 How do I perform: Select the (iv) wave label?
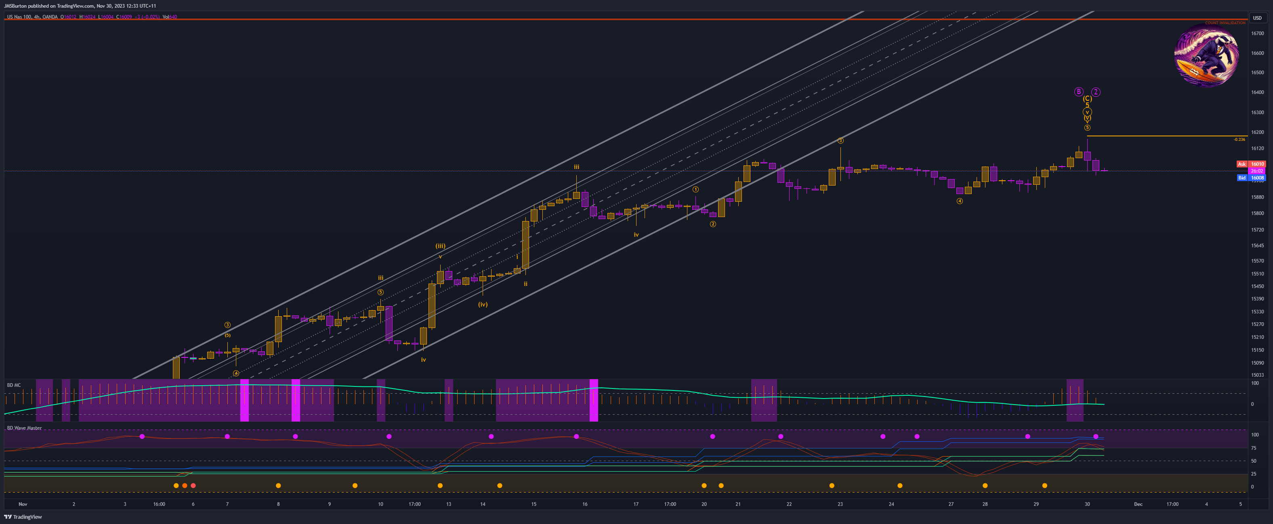[483, 305]
